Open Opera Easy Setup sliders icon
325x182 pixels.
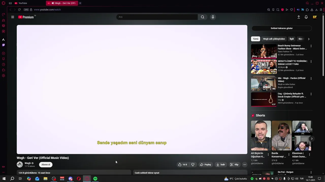coord(321,10)
